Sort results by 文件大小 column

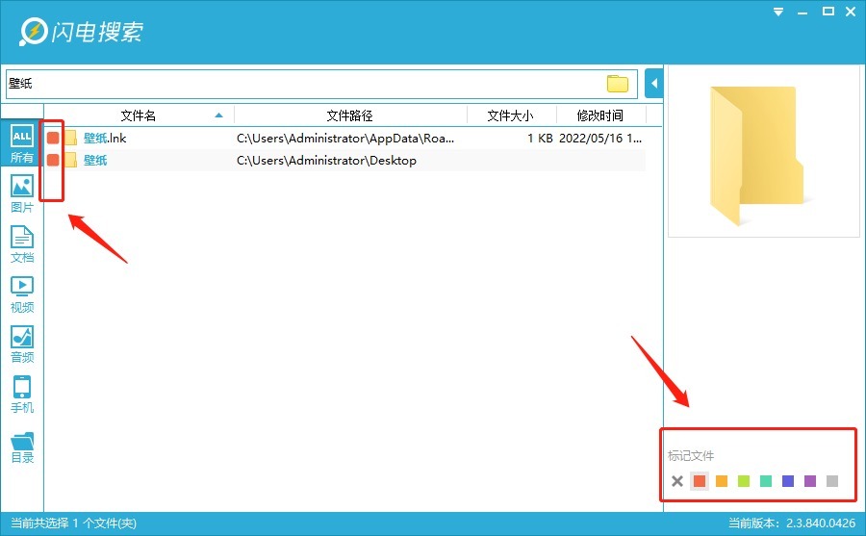coord(510,115)
